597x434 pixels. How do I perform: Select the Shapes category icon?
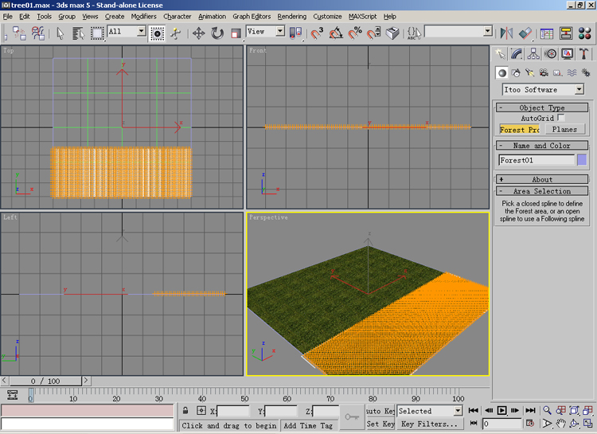point(516,72)
